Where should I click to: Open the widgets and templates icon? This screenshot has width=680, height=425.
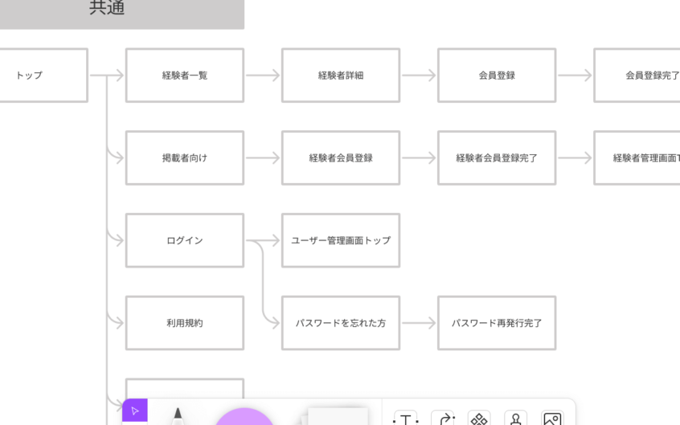click(x=479, y=419)
